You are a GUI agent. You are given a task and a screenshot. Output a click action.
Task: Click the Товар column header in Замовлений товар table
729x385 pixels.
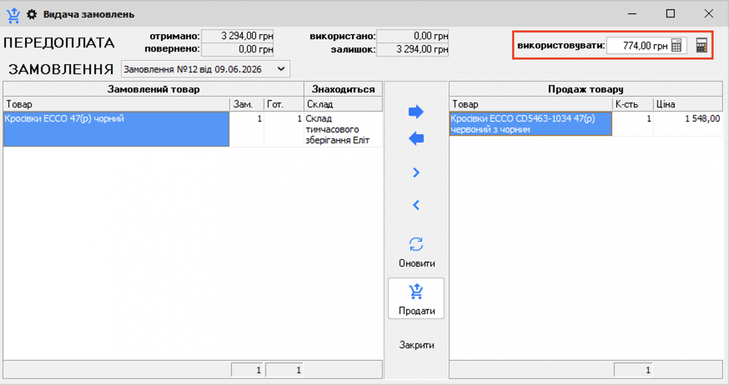(x=116, y=104)
